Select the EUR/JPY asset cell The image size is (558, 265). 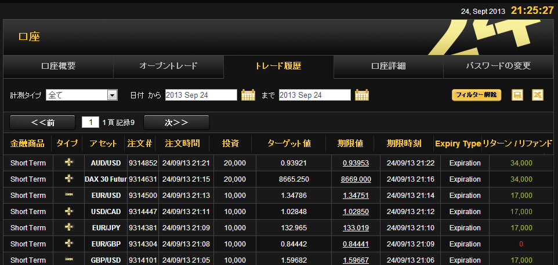point(106,228)
